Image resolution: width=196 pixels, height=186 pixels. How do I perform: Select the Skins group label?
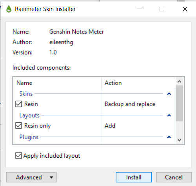pos(26,94)
